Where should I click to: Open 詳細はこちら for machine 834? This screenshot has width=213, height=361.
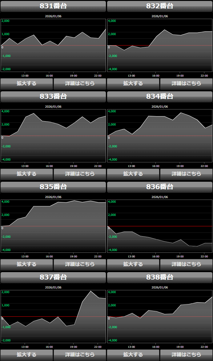pos(186,174)
